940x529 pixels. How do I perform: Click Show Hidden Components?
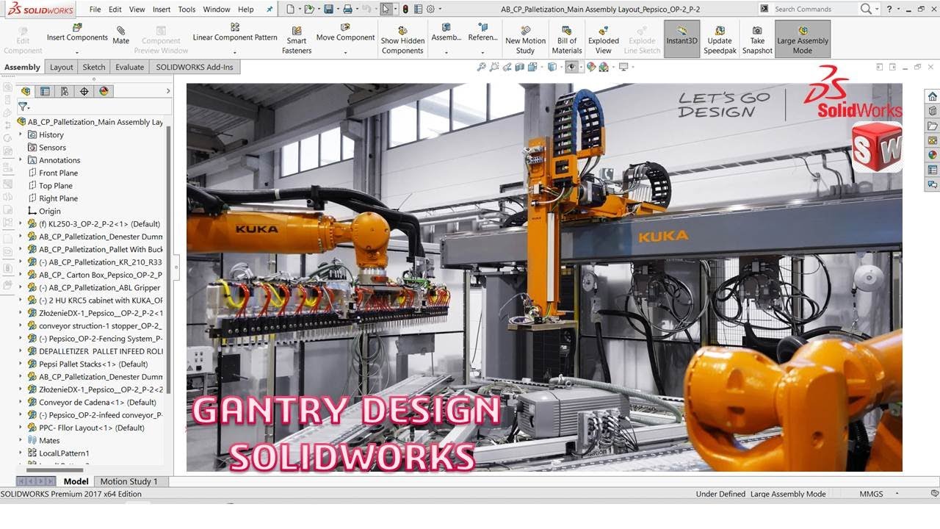pyautogui.click(x=402, y=40)
